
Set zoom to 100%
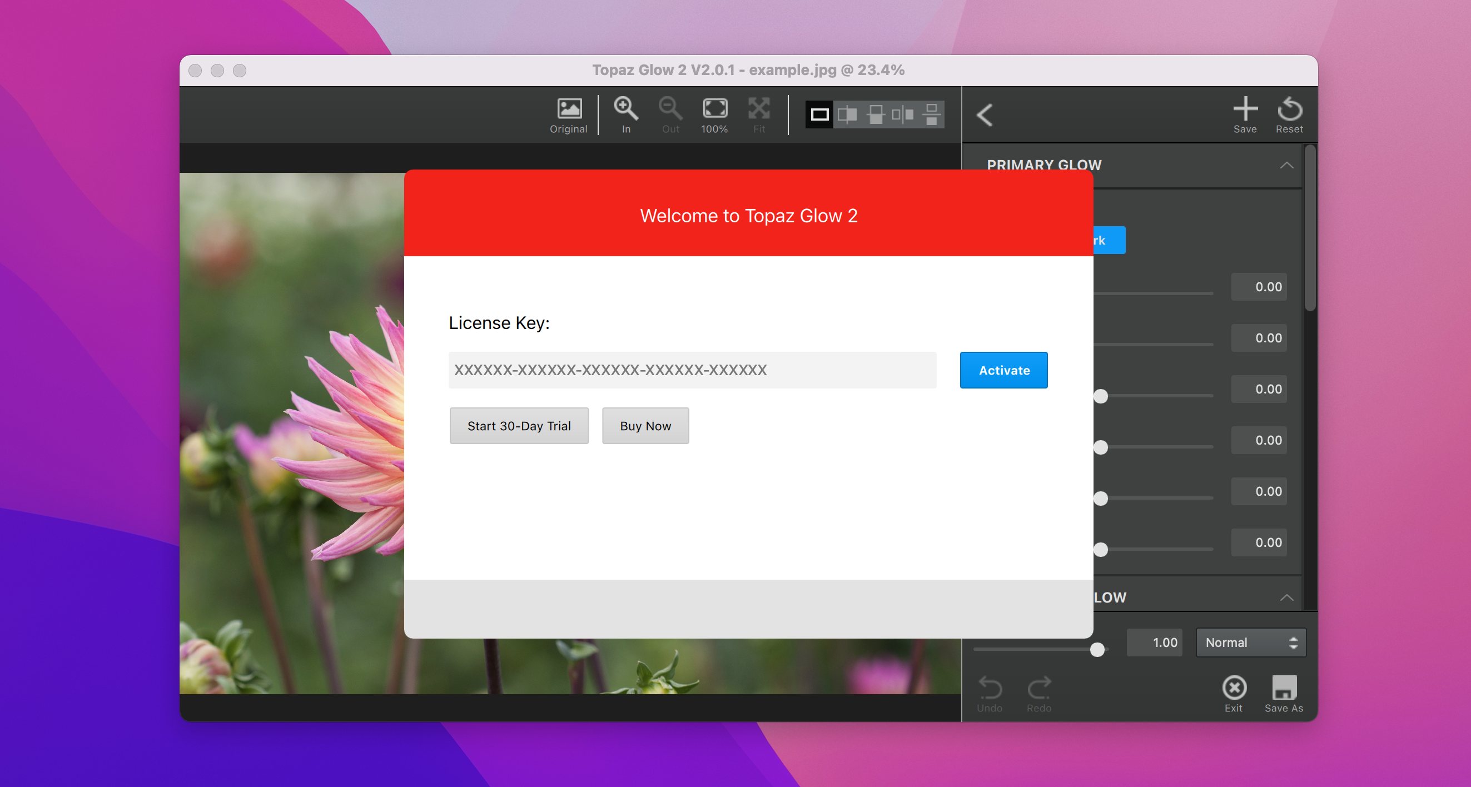[x=714, y=114]
